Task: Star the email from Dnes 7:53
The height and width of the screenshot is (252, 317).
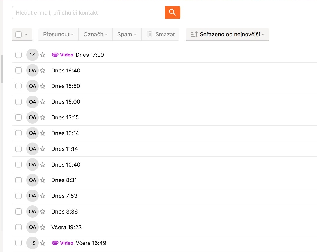Action: point(42,196)
